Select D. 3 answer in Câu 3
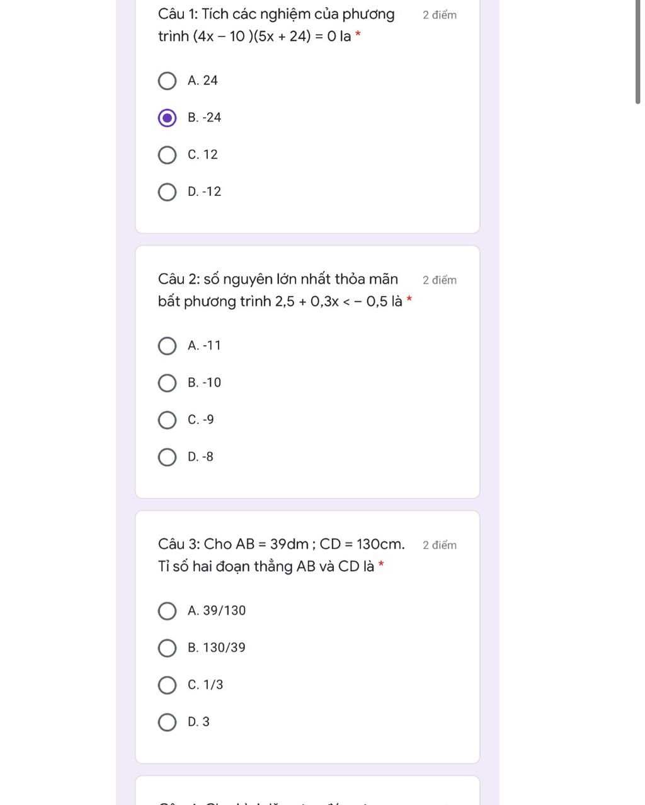Screen dimensions: 645x805 click(x=167, y=722)
